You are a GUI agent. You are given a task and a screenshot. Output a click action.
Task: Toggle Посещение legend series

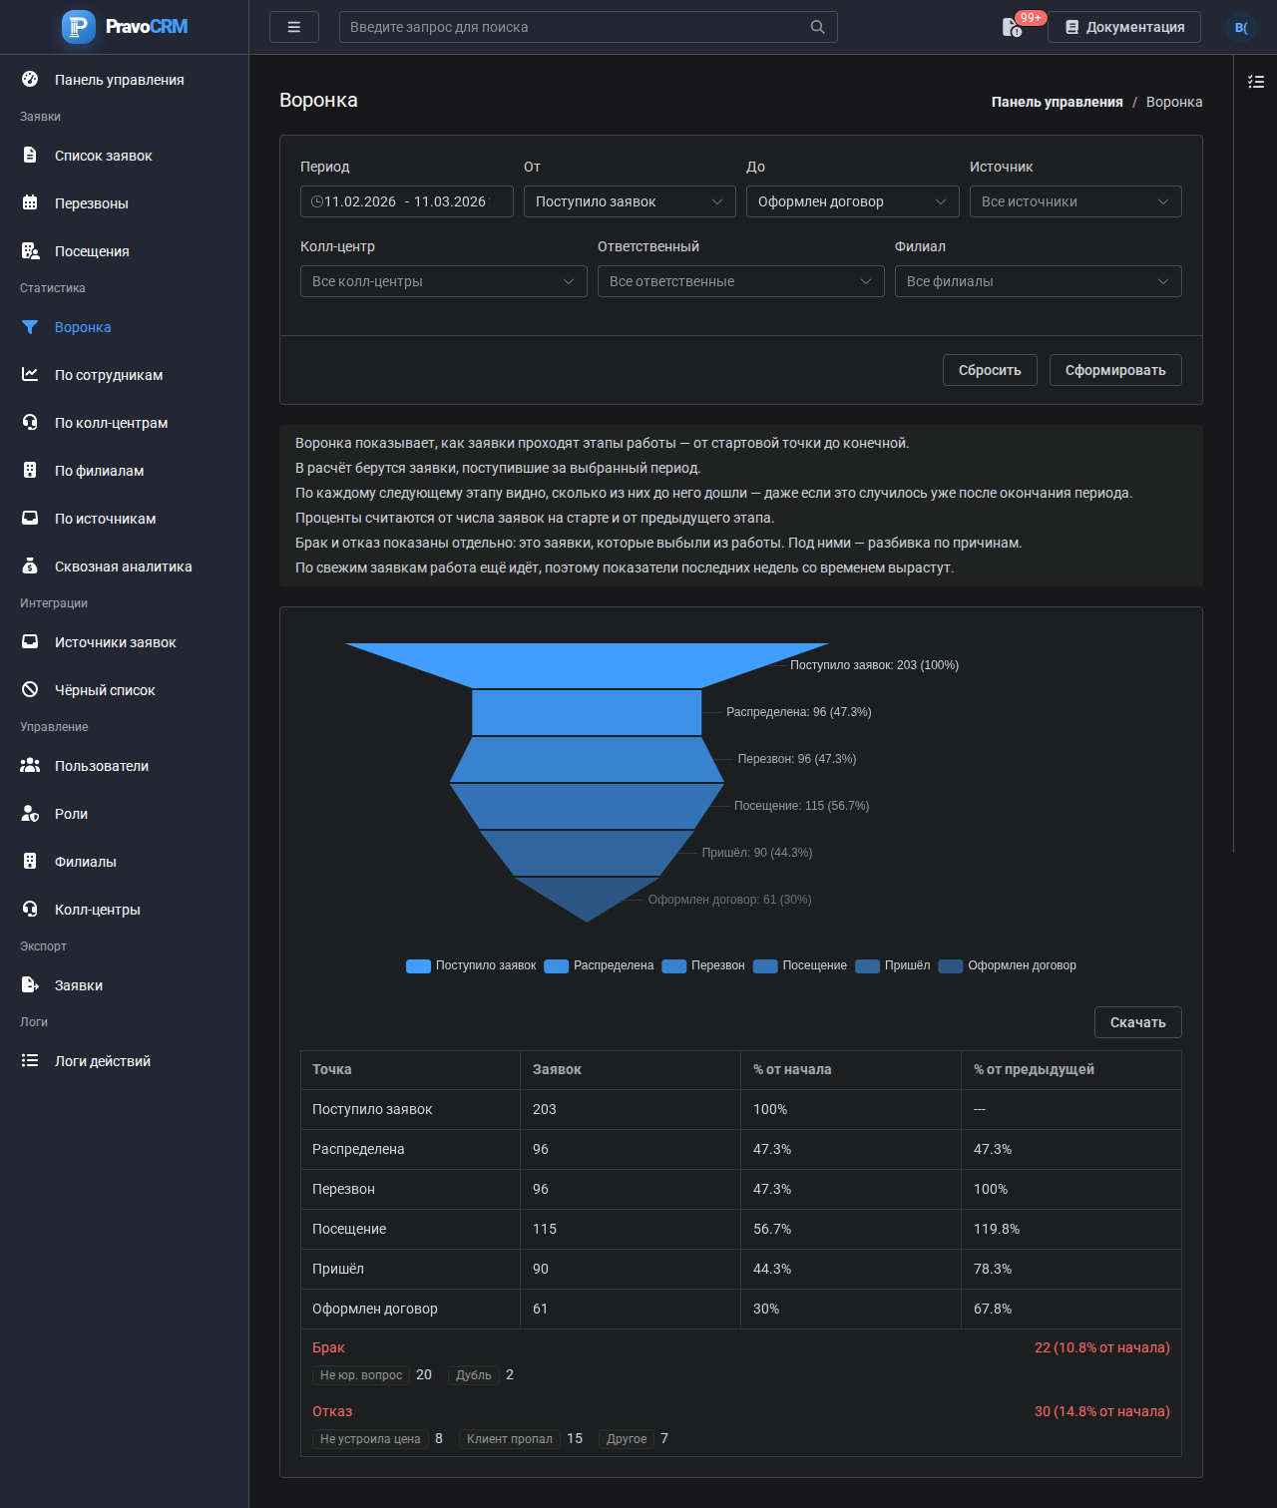coord(800,965)
